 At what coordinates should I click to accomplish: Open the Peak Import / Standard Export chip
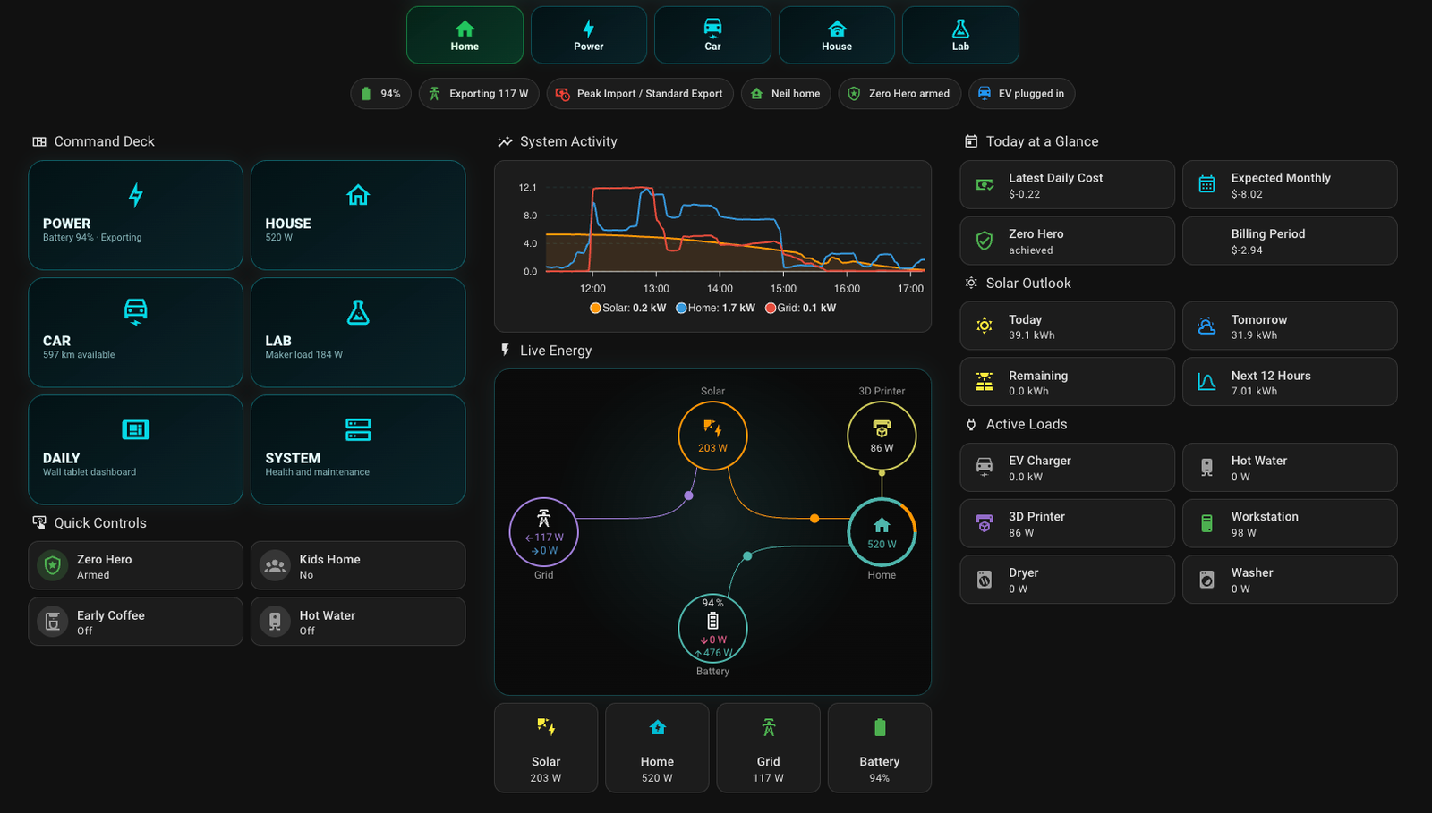(x=640, y=93)
